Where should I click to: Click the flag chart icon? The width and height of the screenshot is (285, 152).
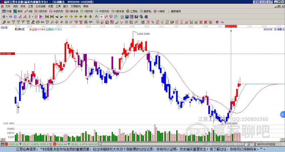click(x=41, y=17)
